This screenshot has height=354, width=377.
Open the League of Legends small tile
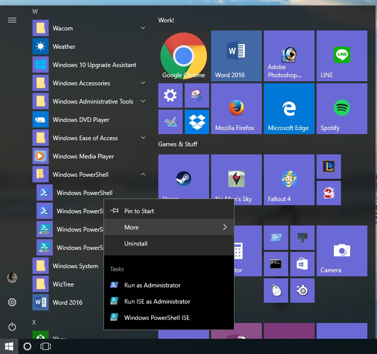(329, 167)
